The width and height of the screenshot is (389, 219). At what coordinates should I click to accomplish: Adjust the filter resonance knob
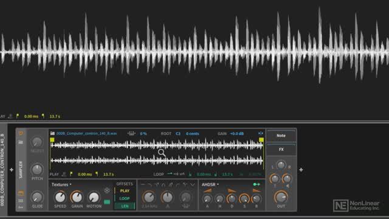(167, 197)
